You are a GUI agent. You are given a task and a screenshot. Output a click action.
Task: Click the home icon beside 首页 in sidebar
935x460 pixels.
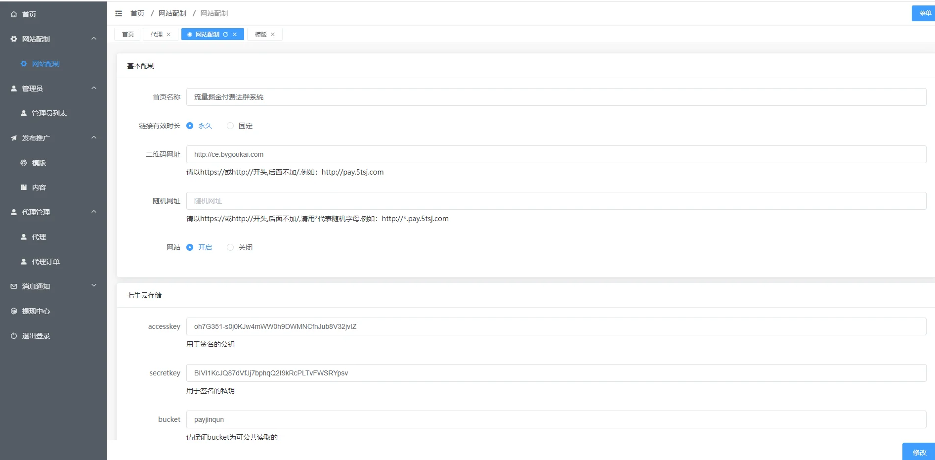click(14, 14)
